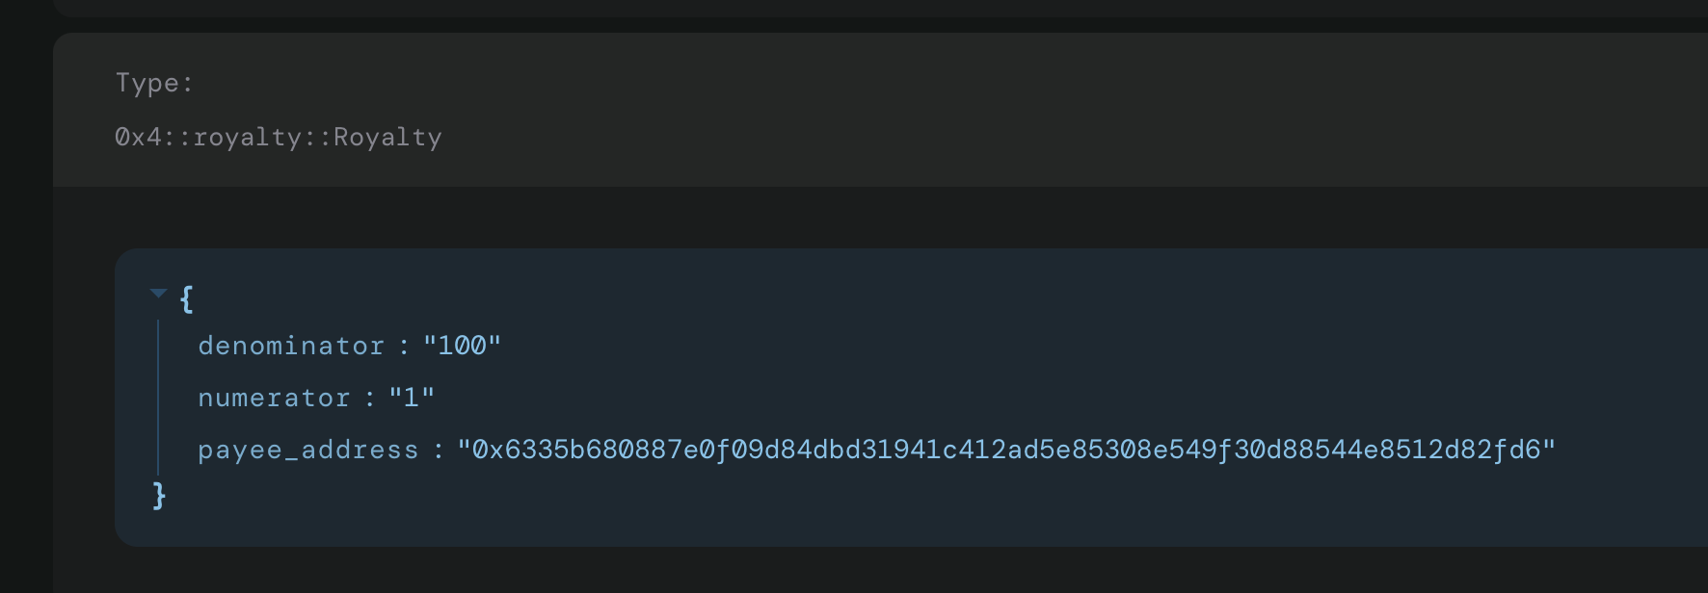Click the closing curly brace of the JSON
The height and width of the screenshot is (593, 1708).
159,496
